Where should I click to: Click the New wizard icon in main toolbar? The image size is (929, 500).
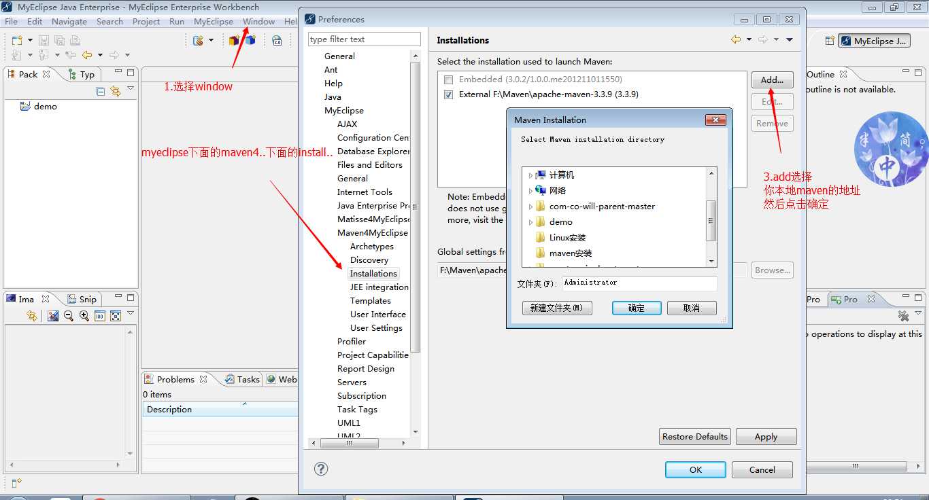pyautogui.click(x=17, y=41)
